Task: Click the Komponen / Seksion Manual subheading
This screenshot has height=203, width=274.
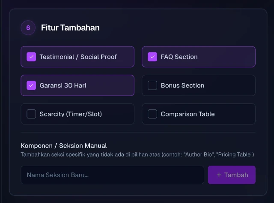Action: coord(64,146)
